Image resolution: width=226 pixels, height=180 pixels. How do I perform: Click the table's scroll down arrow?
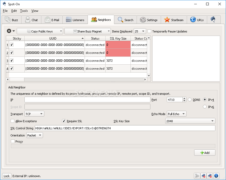coord(149,76)
